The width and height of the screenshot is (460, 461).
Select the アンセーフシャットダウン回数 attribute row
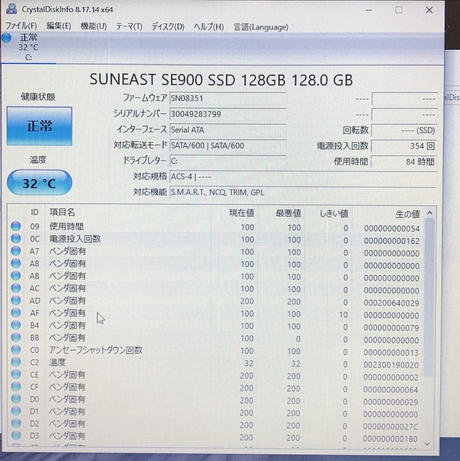click(x=96, y=350)
